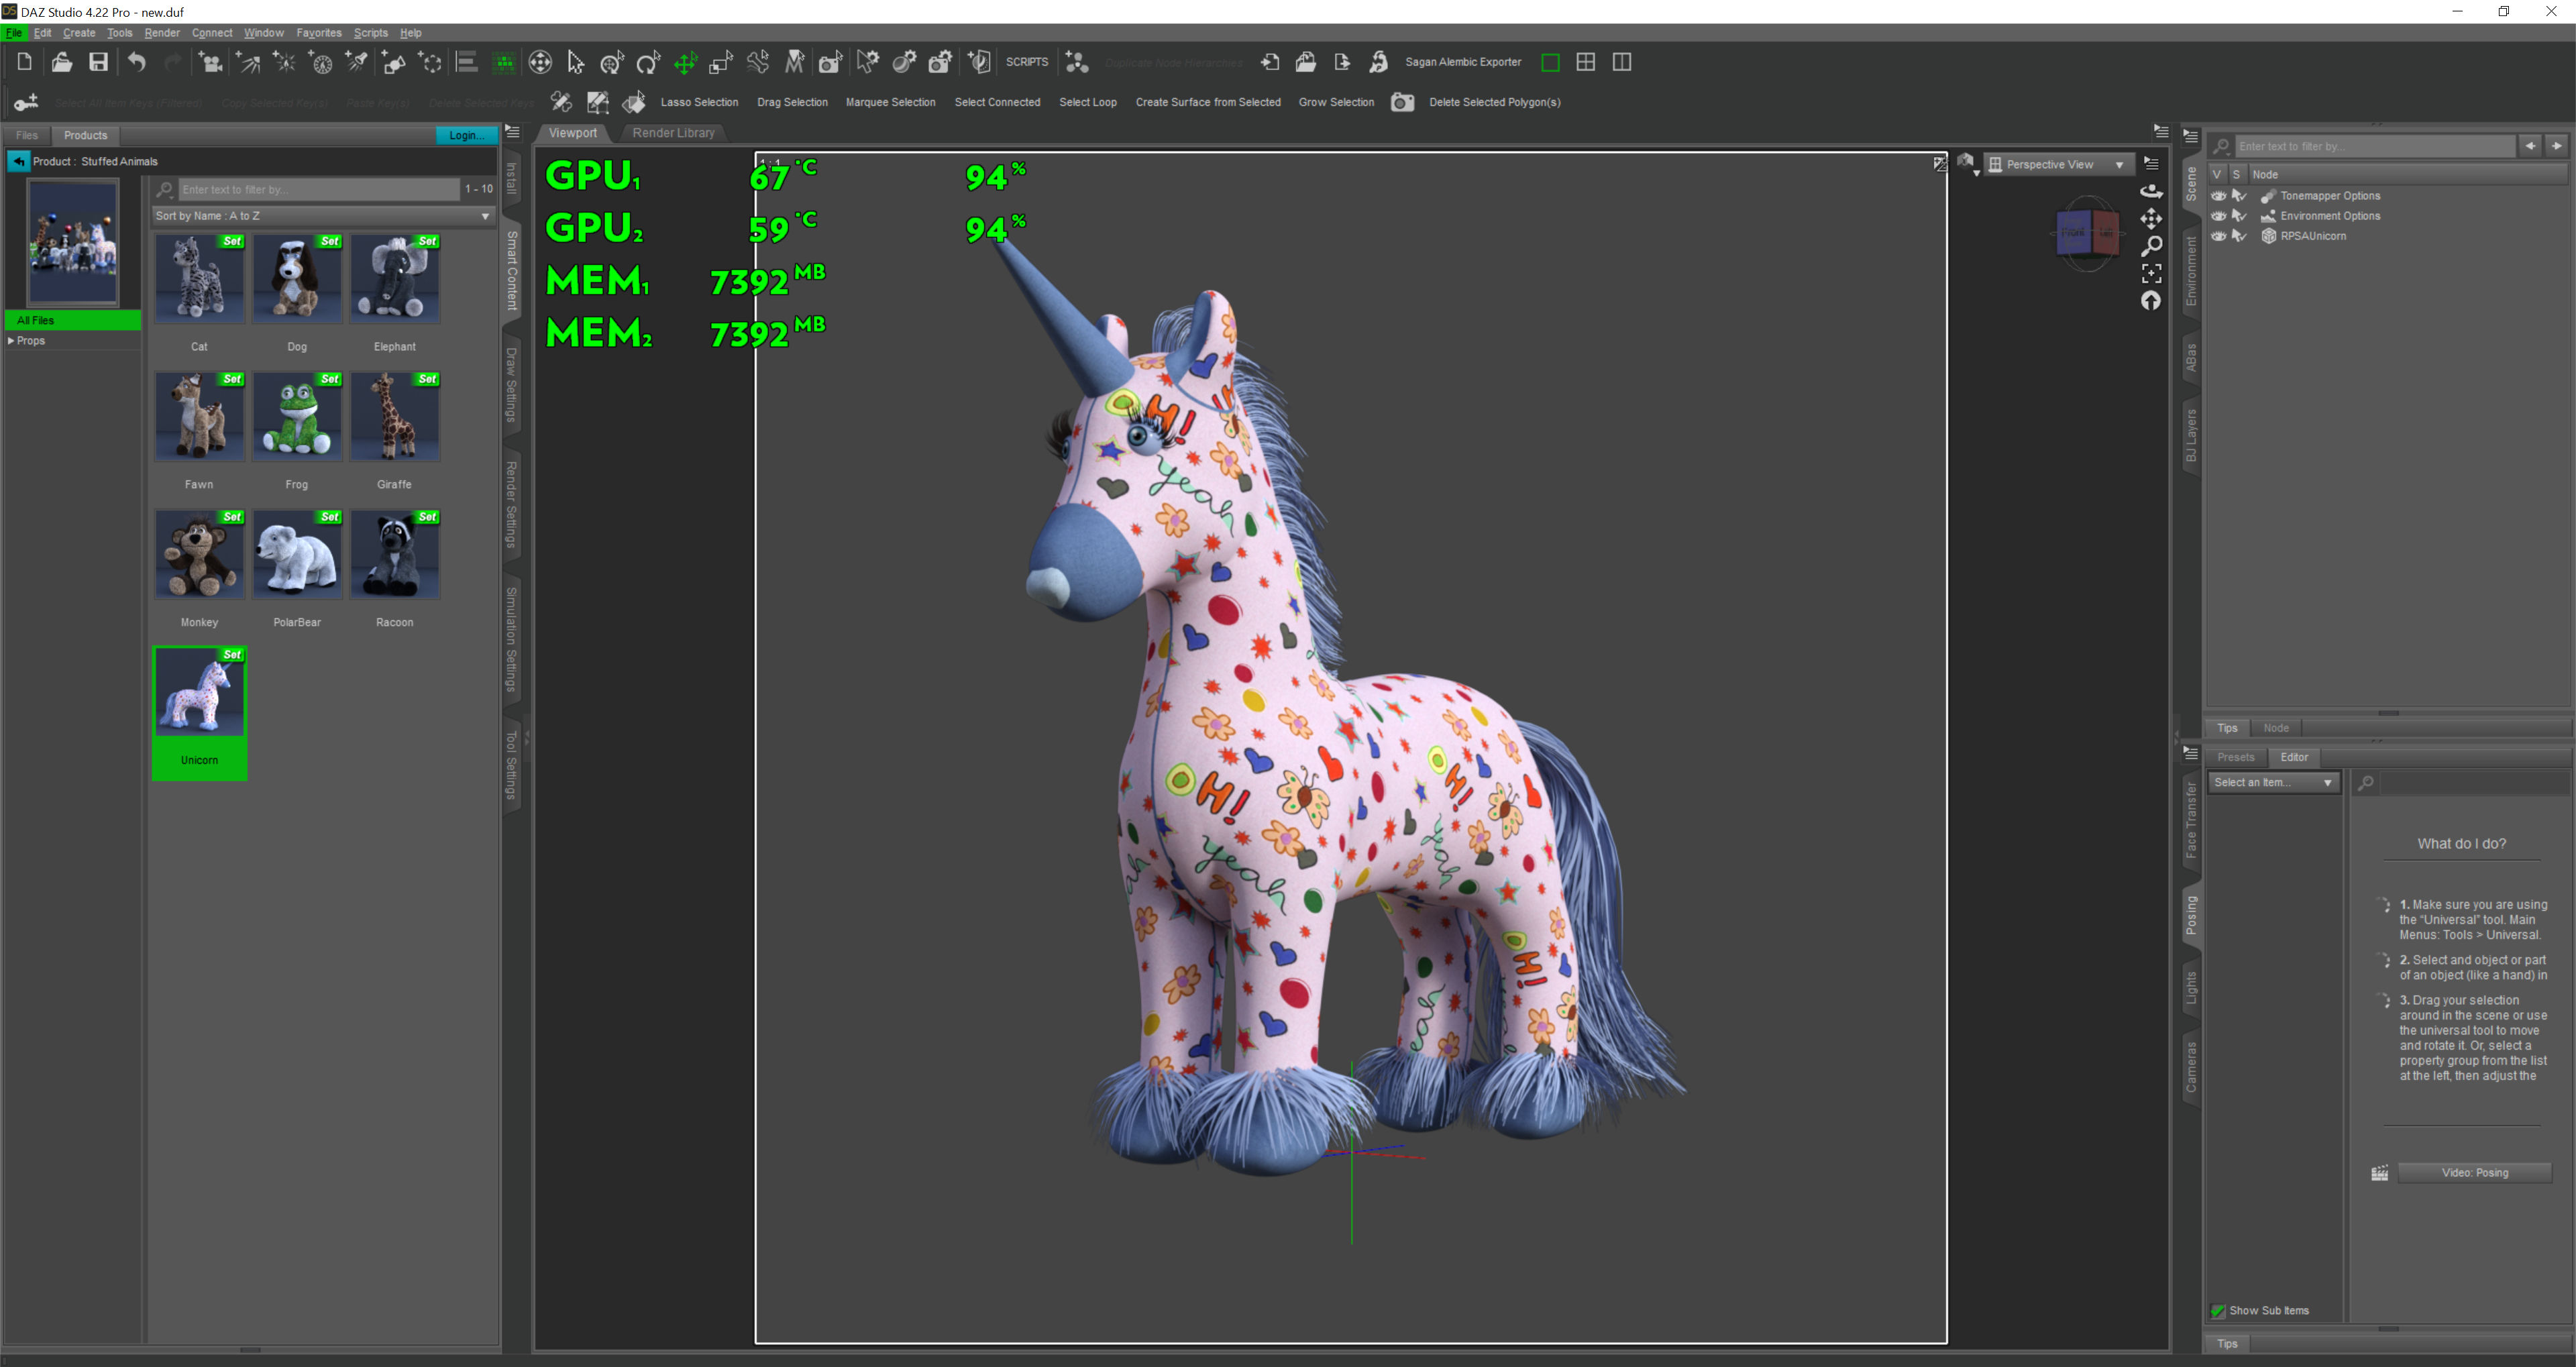Uncheck Show Sub Items checkbox
The width and height of the screenshot is (2576, 1367).
click(2218, 1310)
